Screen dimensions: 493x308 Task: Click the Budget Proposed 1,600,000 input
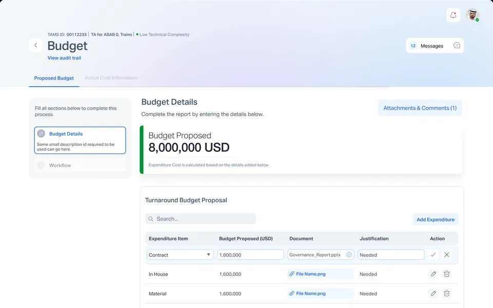pyautogui.click(x=250, y=255)
